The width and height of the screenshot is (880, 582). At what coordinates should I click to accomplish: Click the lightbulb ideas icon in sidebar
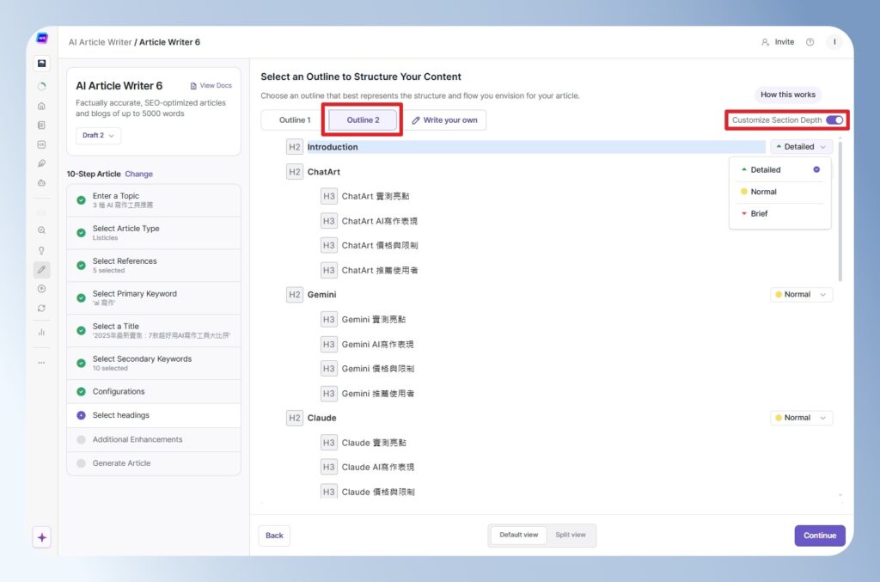(x=41, y=250)
